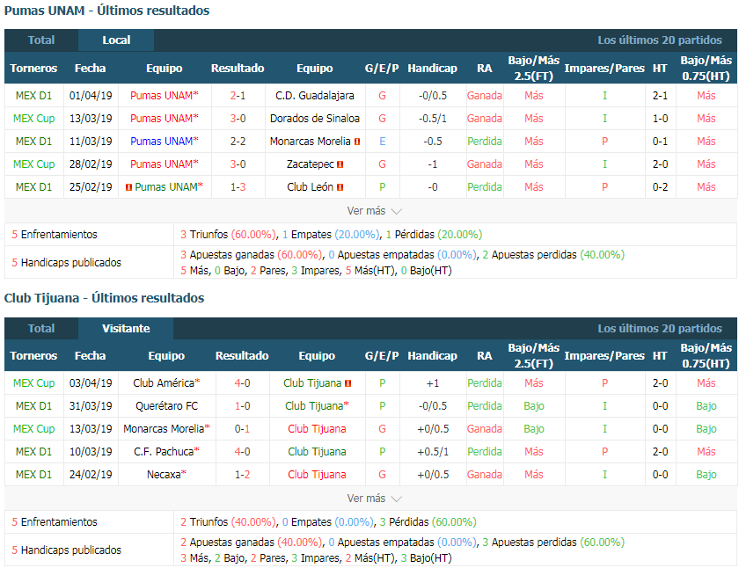The image size is (739, 568).
Task: Open Monarcas Morelia link in Tijuana table
Action: [166, 428]
